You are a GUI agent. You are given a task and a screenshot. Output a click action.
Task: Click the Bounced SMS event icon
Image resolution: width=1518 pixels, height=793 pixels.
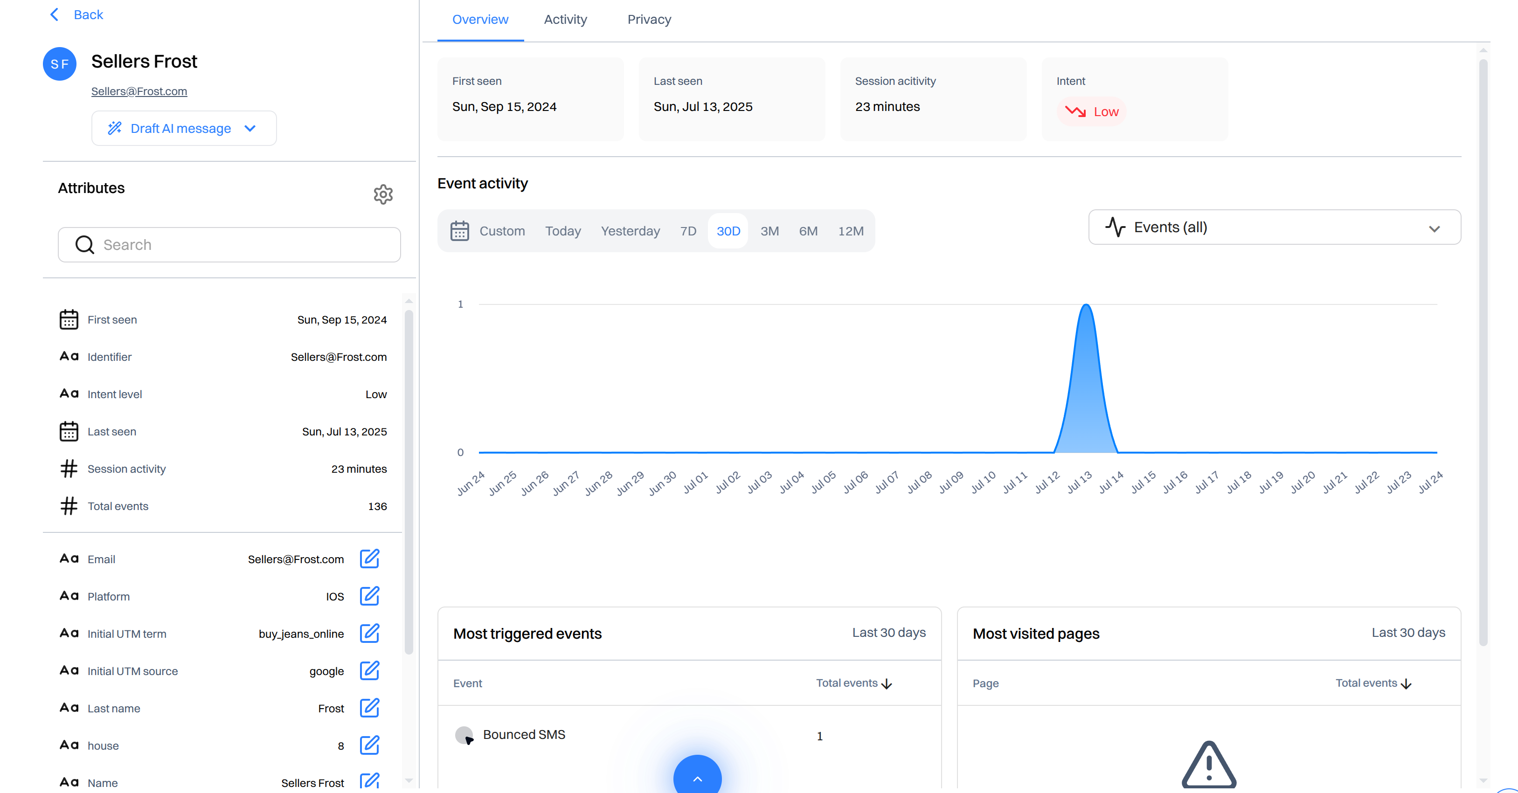pyautogui.click(x=464, y=735)
